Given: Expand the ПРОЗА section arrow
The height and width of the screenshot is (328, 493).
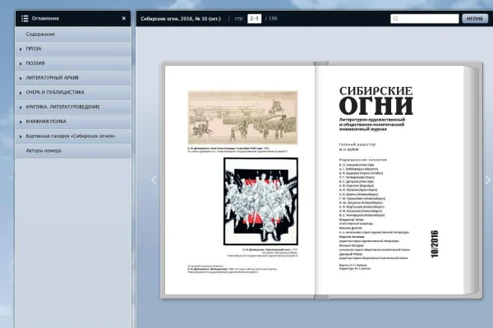Looking at the screenshot, I should click(x=21, y=49).
